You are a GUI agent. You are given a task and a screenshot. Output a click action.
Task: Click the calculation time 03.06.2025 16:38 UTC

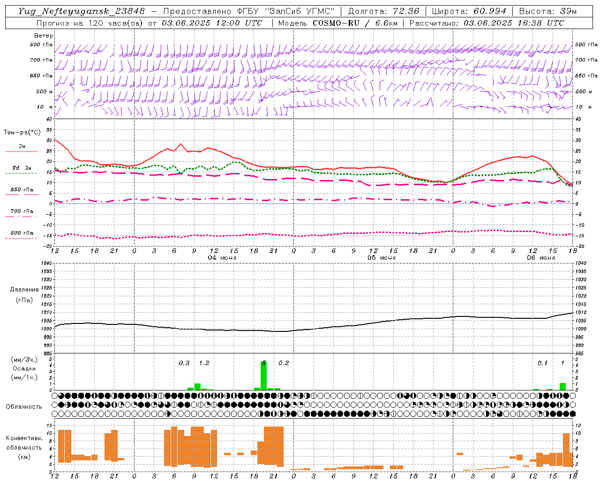[x=514, y=23]
